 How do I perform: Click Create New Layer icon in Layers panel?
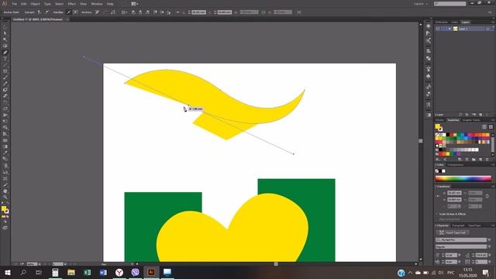[480, 115]
